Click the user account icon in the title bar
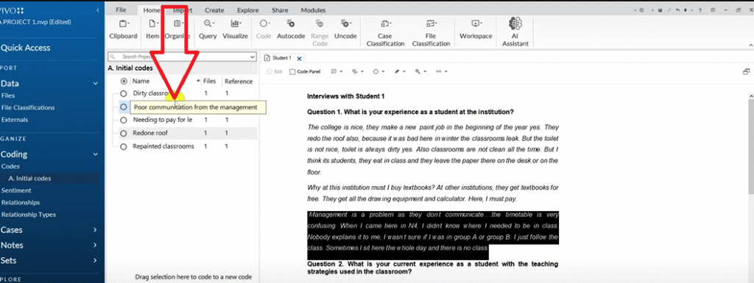The width and height of the screenshot is (754, 283). point(641,10)
